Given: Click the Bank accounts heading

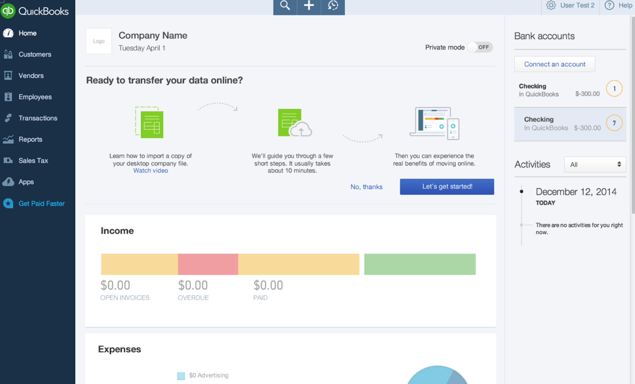Looking at the screenshot, I should tap(544, 36).
